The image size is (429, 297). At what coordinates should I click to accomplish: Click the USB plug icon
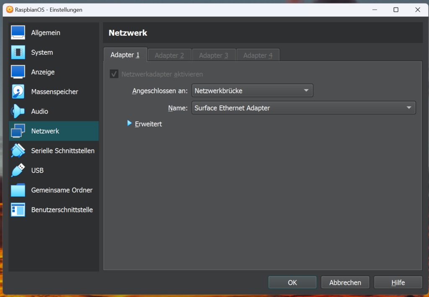18,170
